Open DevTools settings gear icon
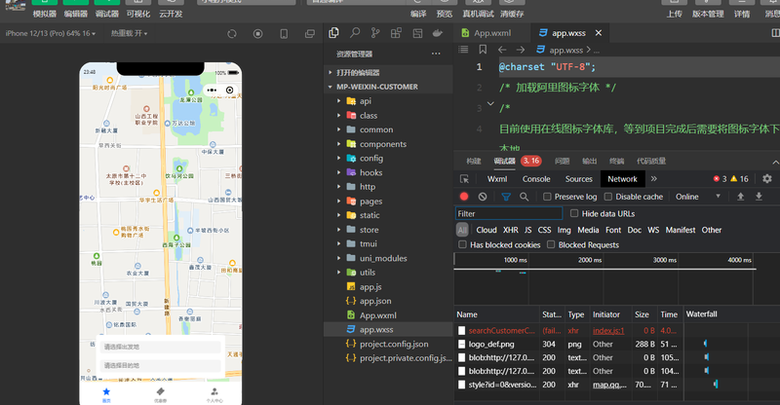This screenshot has height=405, width=780. click(766, 179)
